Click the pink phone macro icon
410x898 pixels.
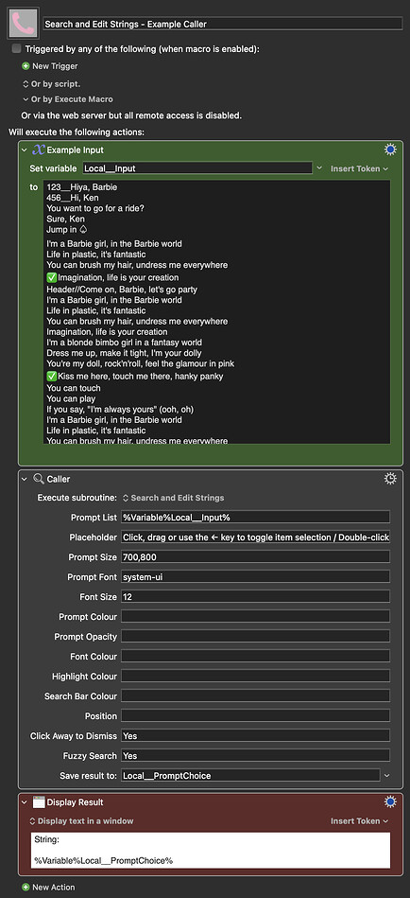click(x=23, y=23)
